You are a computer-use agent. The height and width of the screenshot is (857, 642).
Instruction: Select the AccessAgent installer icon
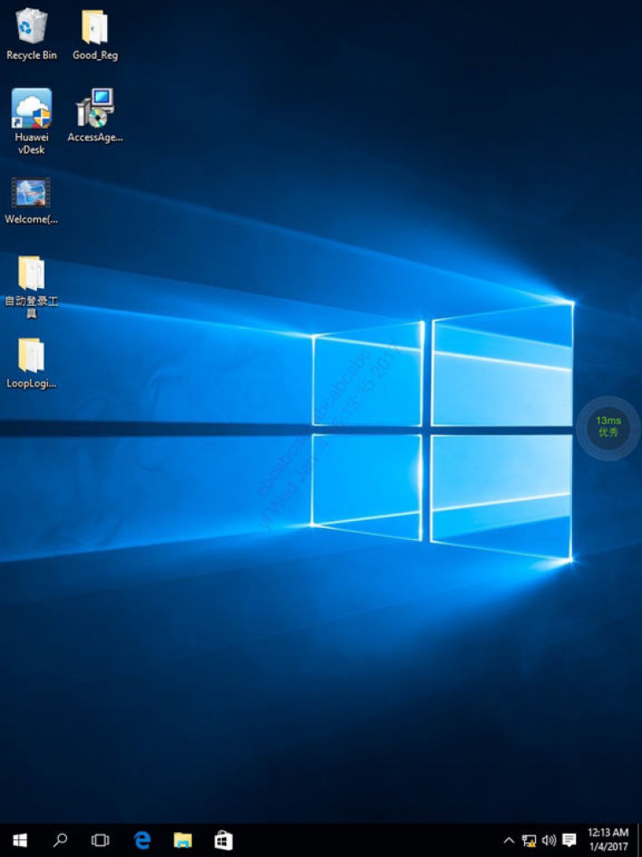95,108
